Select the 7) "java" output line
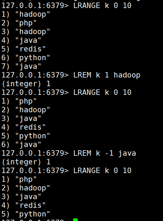 21,66
